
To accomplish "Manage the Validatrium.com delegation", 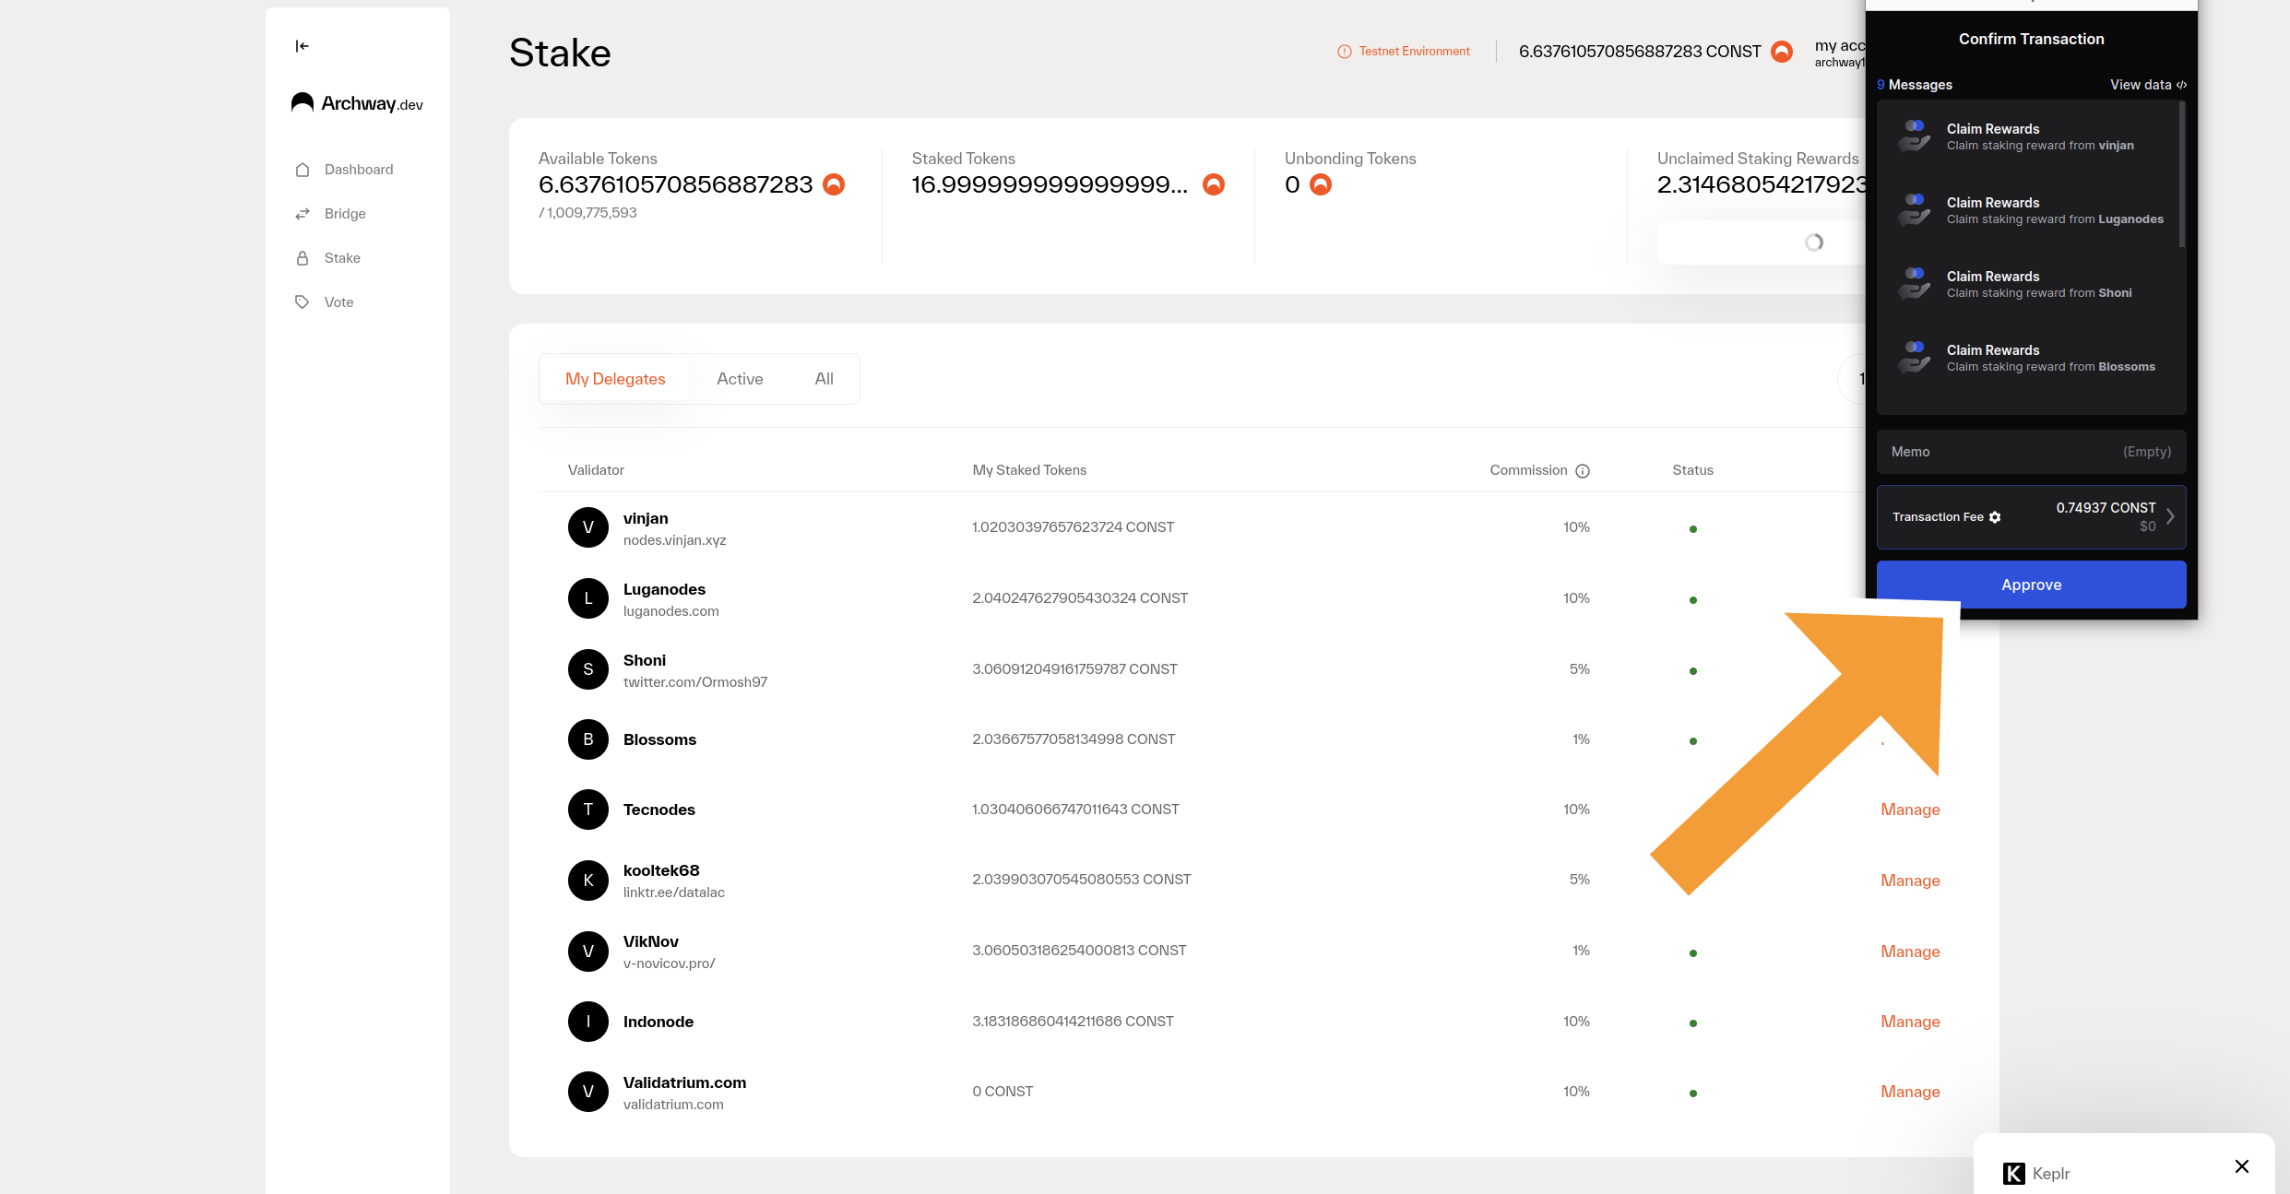I will 1910,1092.
